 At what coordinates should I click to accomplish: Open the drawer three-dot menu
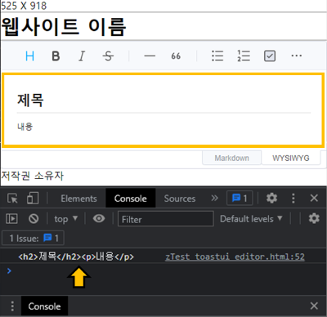click(12, 306)
